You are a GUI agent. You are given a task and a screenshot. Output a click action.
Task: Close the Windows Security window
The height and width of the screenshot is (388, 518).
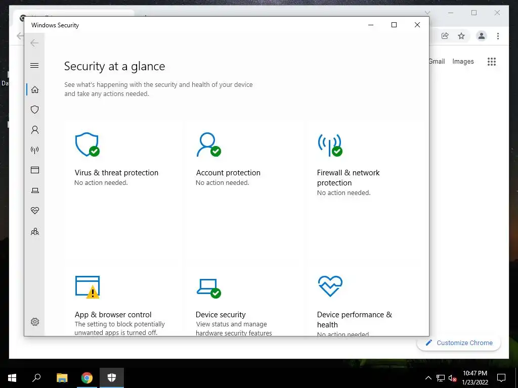tap(417, 25)
